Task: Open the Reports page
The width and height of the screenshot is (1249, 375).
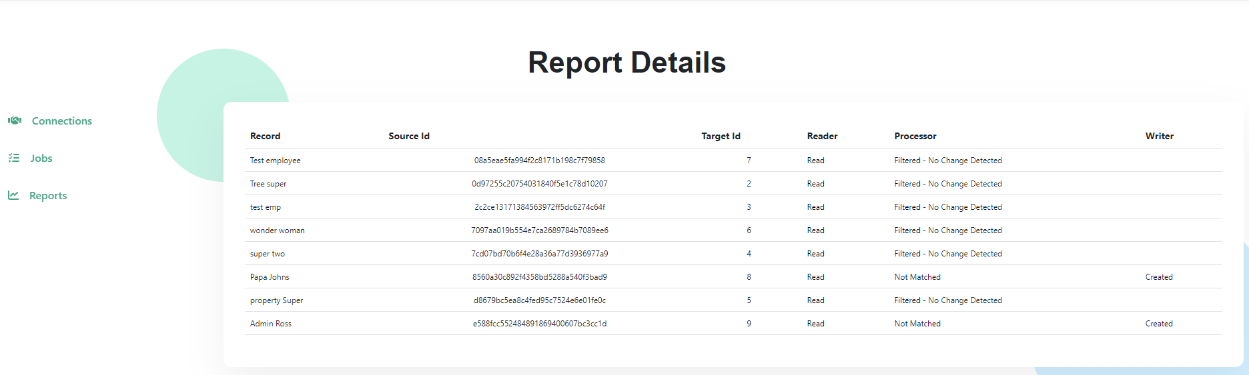Action: pos(48,195)
